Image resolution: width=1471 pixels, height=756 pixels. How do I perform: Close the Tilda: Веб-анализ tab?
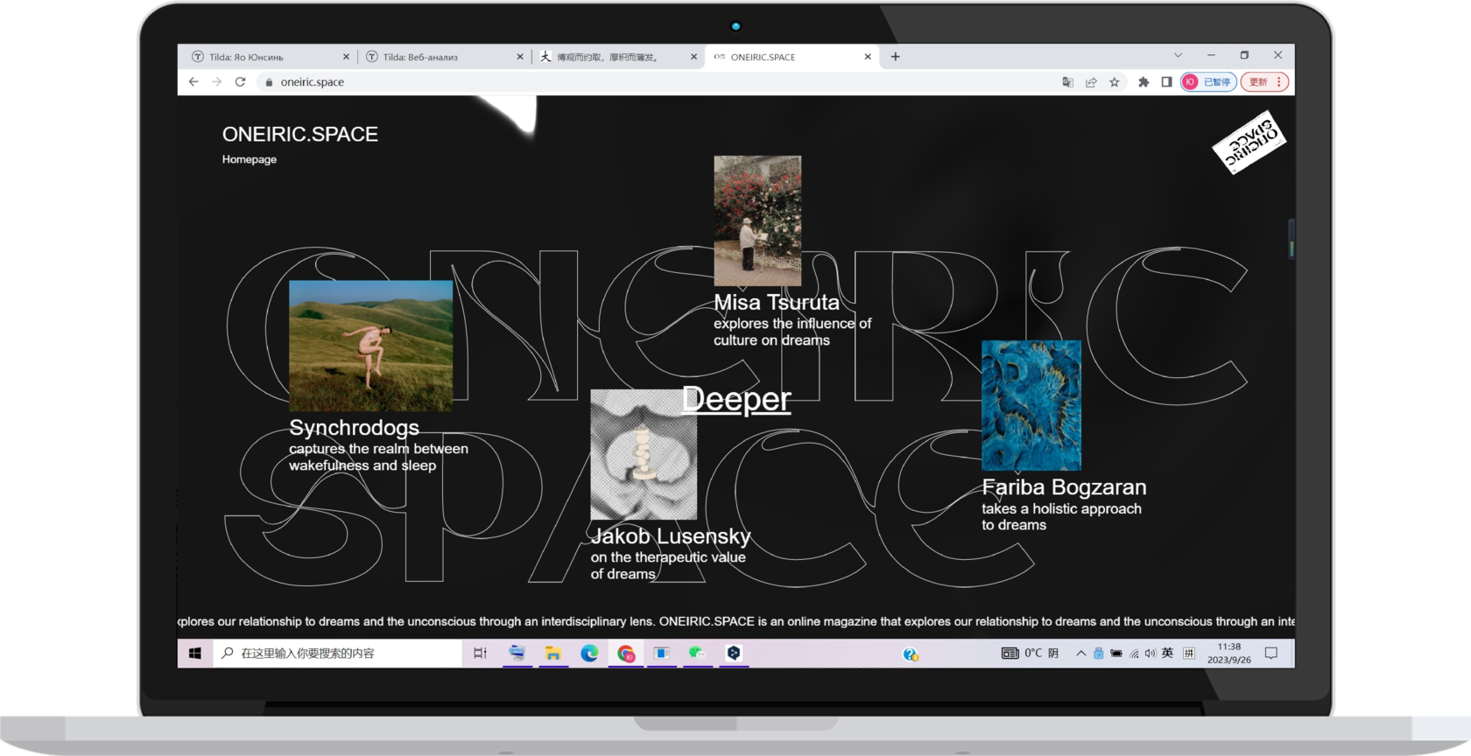tap(520, 57)
